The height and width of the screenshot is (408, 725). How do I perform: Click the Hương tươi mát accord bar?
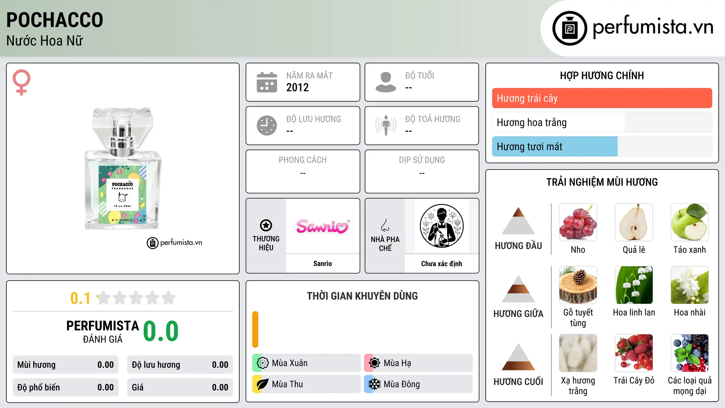coord(602,147)
